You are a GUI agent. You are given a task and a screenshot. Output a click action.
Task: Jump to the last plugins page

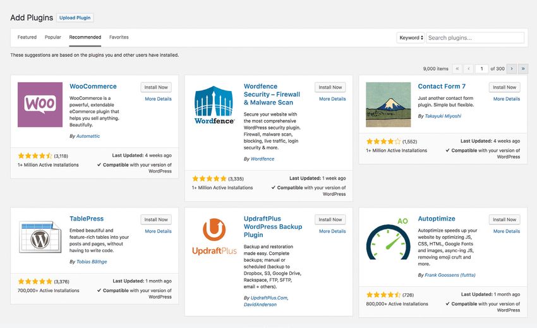[x=523, y=68]
